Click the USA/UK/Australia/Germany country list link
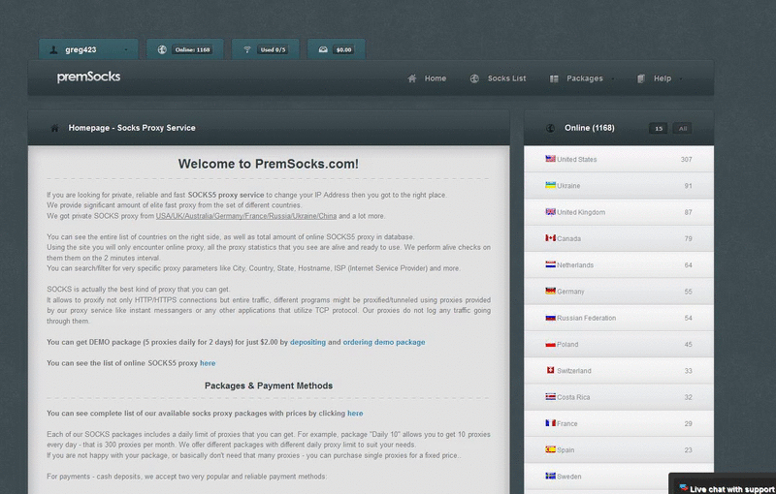Screen dimensions: 776x494 (246, 216)
